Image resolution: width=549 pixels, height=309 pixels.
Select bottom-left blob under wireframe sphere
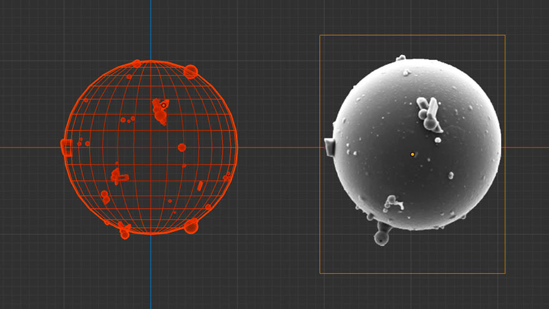coord(125,232)
